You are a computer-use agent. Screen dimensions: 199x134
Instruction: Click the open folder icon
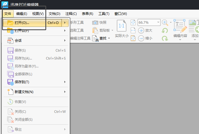[x=10, y=23]
